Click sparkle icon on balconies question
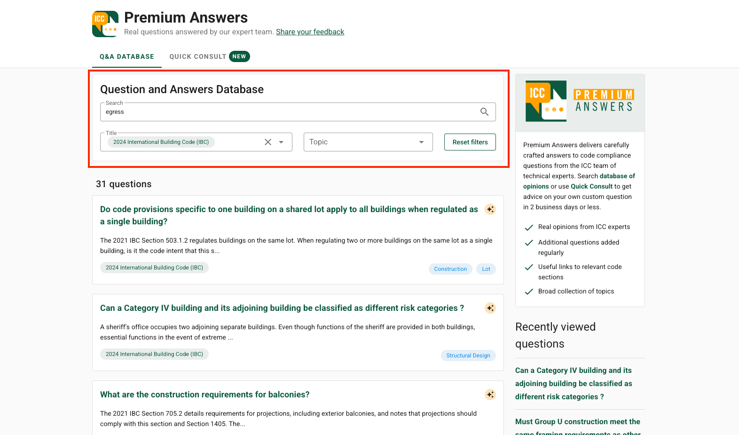 (x=490, y=395)
